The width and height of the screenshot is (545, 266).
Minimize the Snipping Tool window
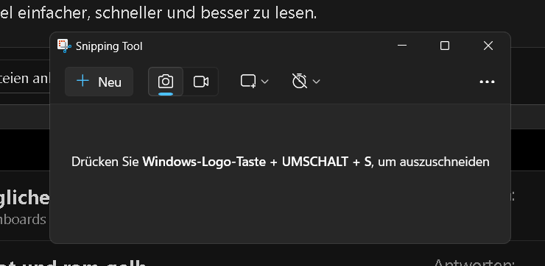tap(402, 46)
